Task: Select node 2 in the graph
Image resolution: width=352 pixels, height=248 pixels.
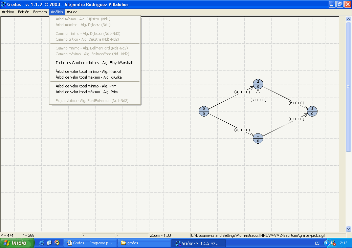Action: (x=258, y=84)
